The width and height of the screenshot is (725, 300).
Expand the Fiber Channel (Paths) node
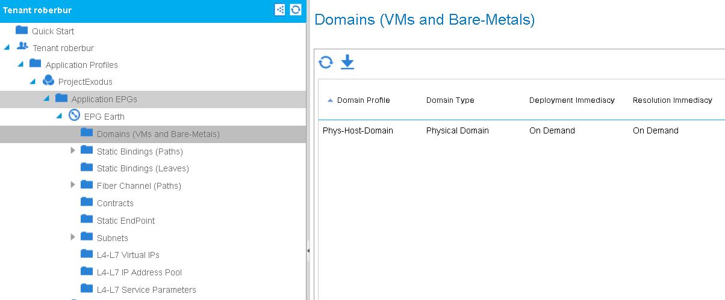click(x=73, y=185)
